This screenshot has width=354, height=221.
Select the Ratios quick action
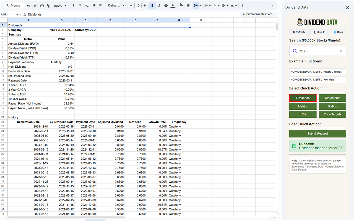click(332, 106)
